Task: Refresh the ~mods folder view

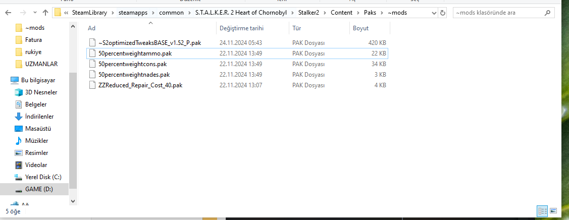Action: [442, 13]
